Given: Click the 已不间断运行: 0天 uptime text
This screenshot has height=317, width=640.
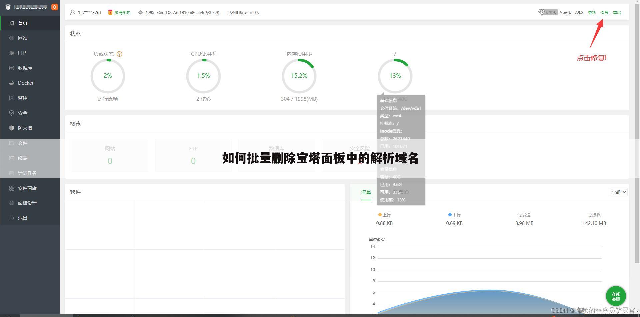Looking at the screenshot, I should (x=244, y=12).
